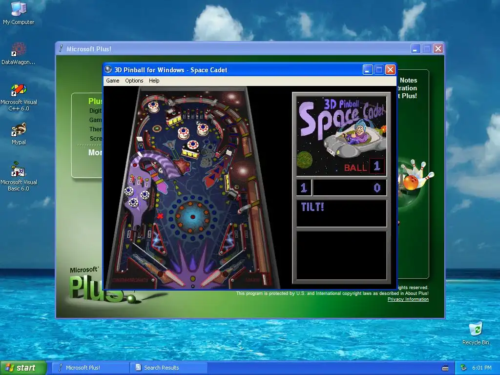Select the Recycle Bin icon
This screenshot has width=500, height=375.
(476, 333)
